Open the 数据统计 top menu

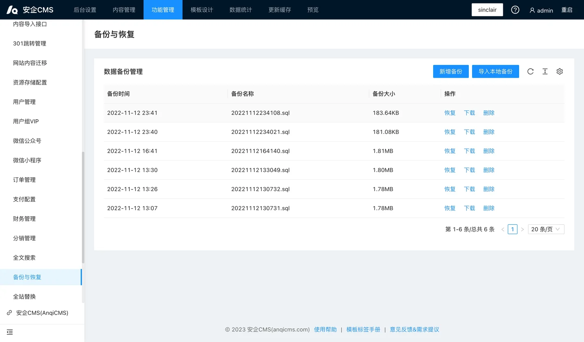click(241, 10)
